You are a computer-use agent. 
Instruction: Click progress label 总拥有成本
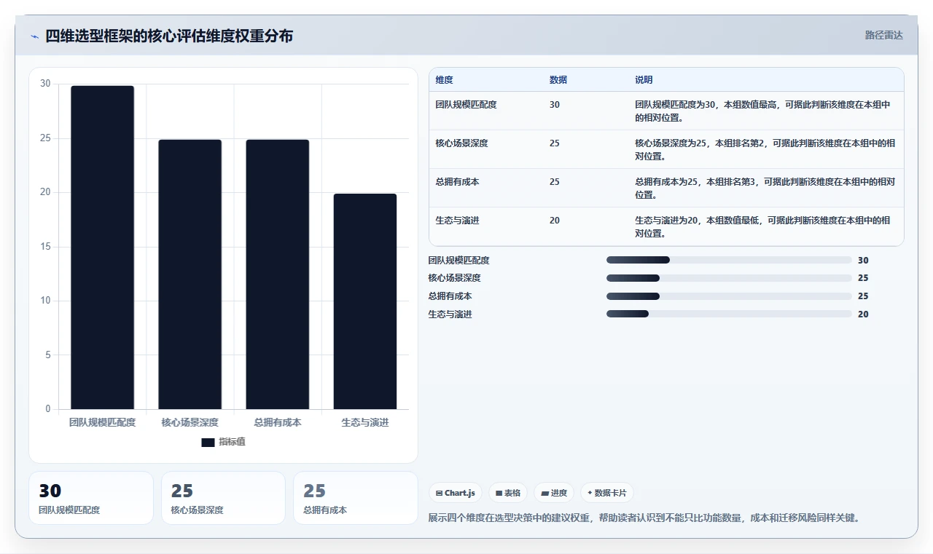[450, 296]
